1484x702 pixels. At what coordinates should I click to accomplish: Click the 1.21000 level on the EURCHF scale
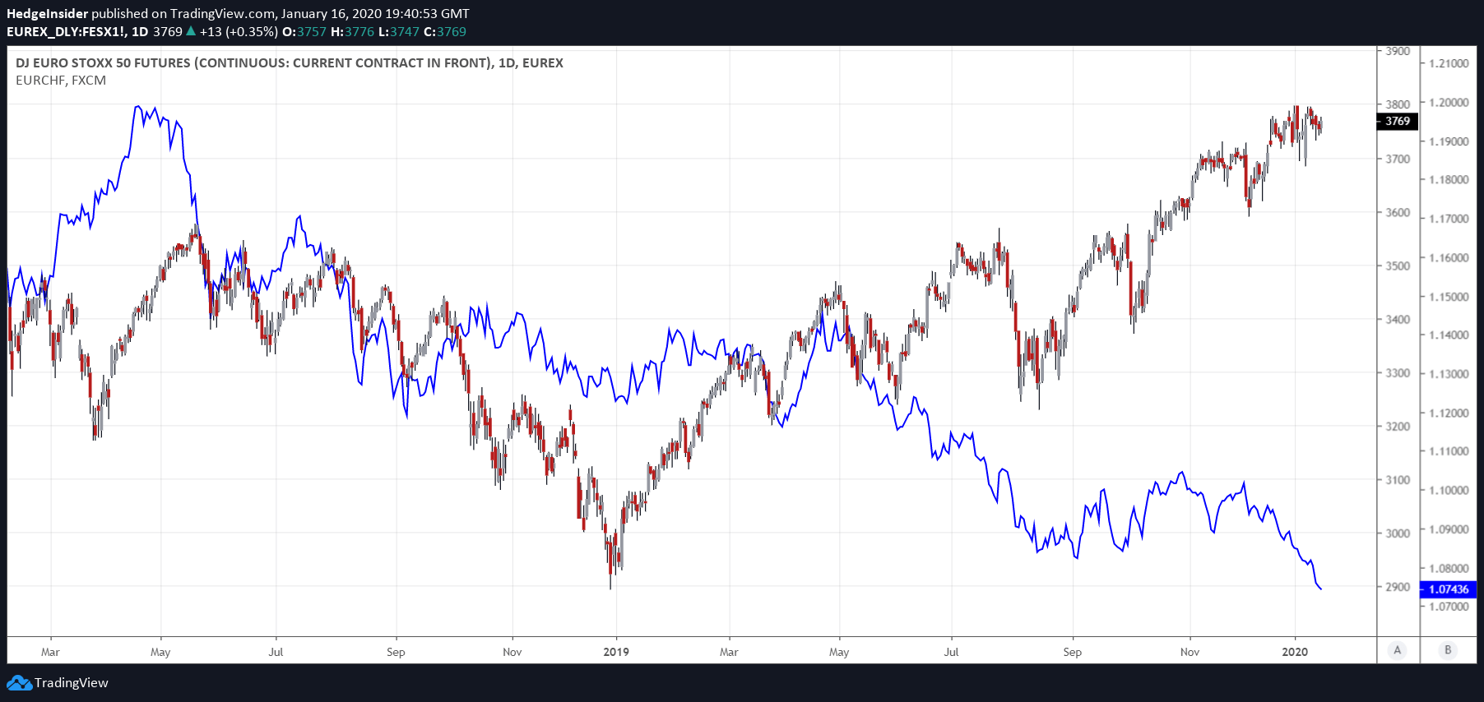(1449, 63)
